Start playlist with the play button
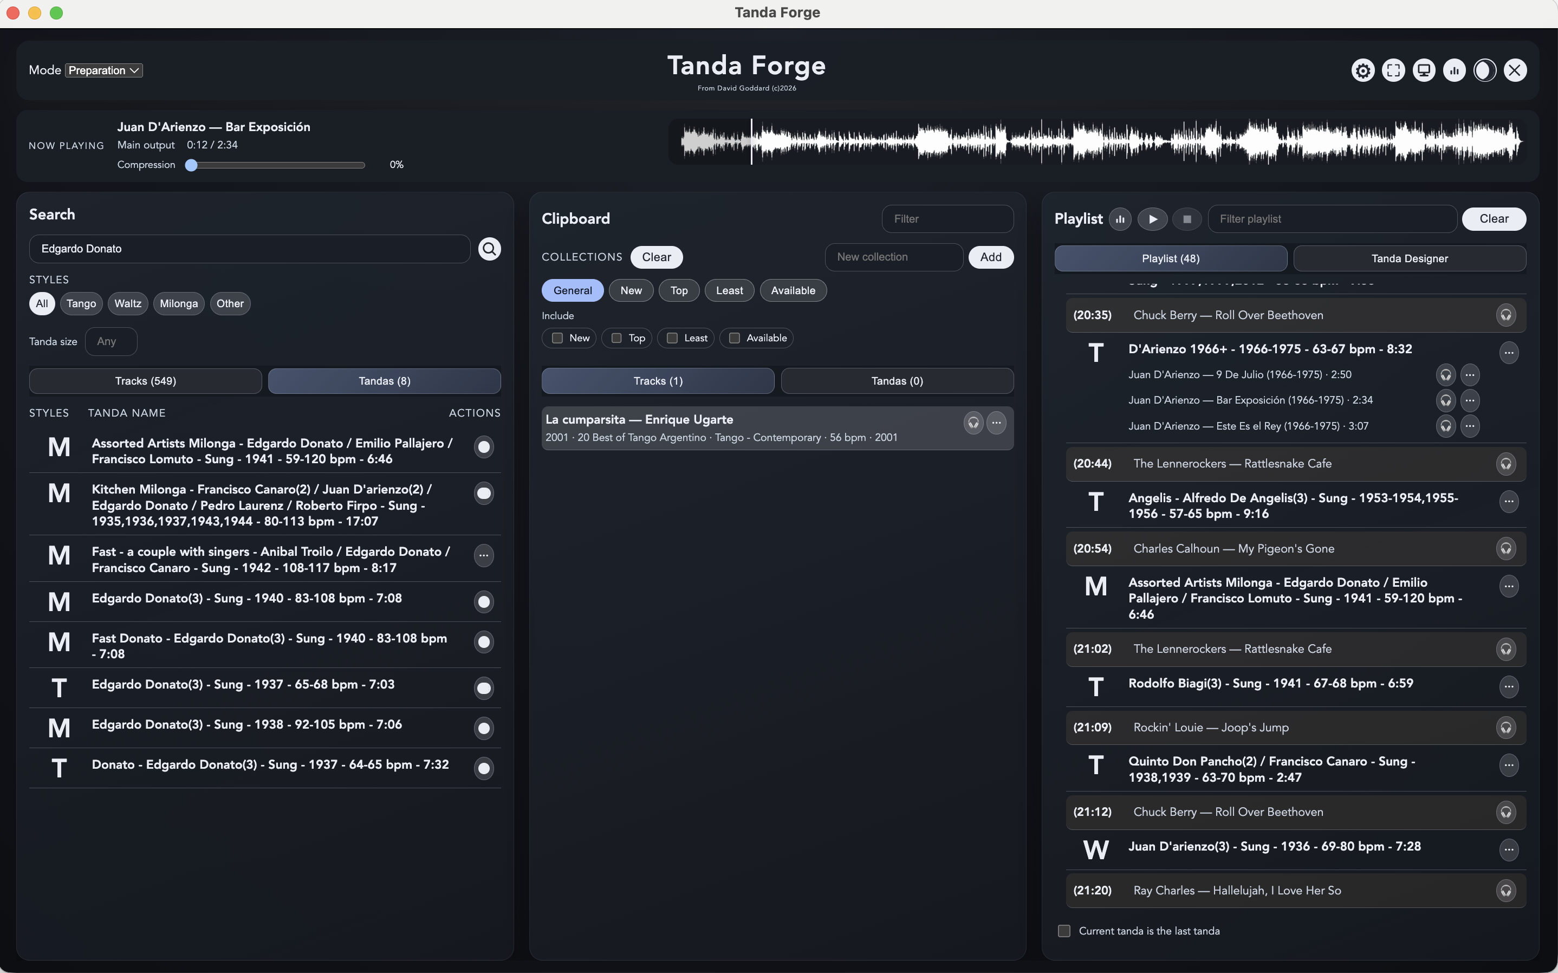Image resolution: width=1558 pixels, height=973 pixels. tap(1153, 219)
